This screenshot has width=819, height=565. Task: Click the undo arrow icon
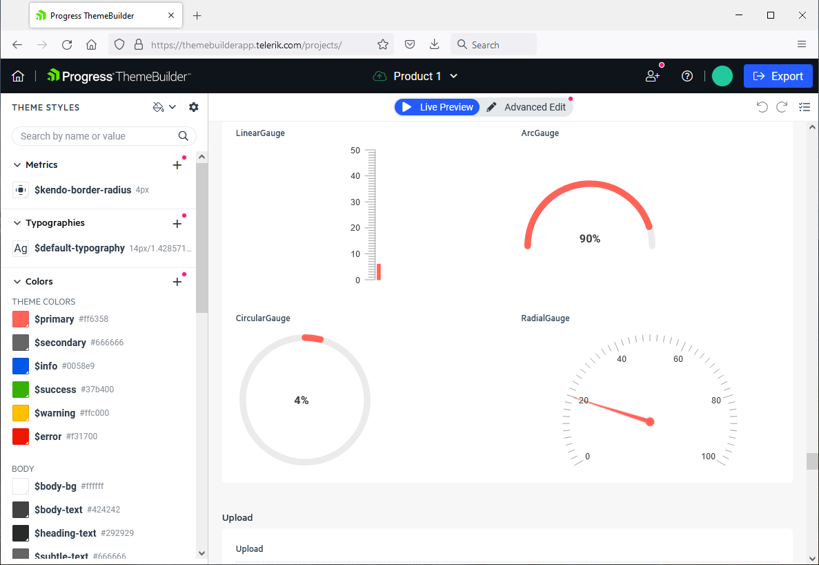pos(762,107)
